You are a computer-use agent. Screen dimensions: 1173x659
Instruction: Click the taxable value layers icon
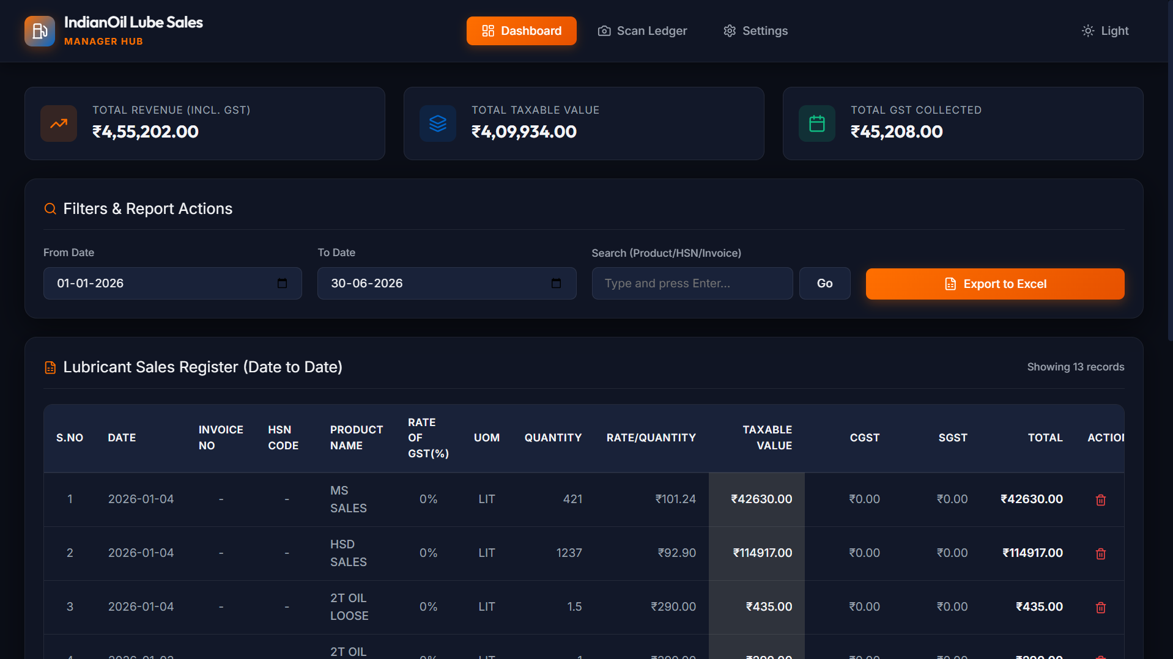click(x=438, y=123)
